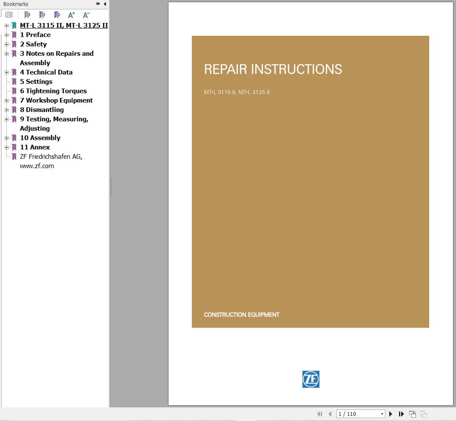The height and width of the screenshot is (421, 456).
Task: Click the find current bookmark icon
Action: [57, 14]
